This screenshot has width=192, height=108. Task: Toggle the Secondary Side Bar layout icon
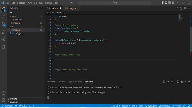pos(169,3)
